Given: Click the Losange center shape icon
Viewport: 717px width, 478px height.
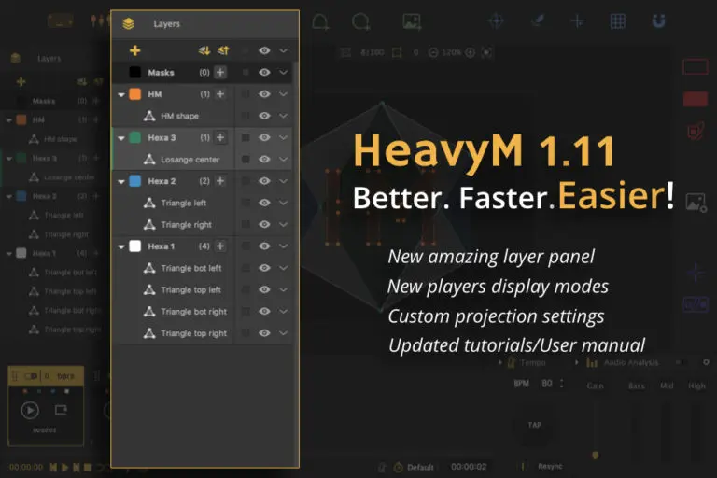Looking at the screenshot, I should click(149, 160).
